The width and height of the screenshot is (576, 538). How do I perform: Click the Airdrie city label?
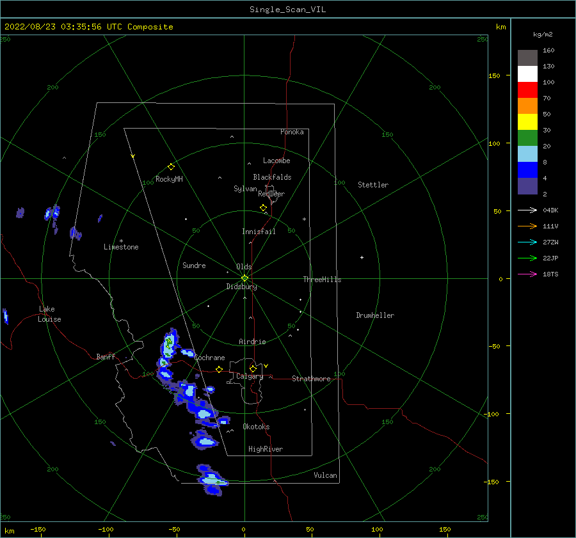252,342
